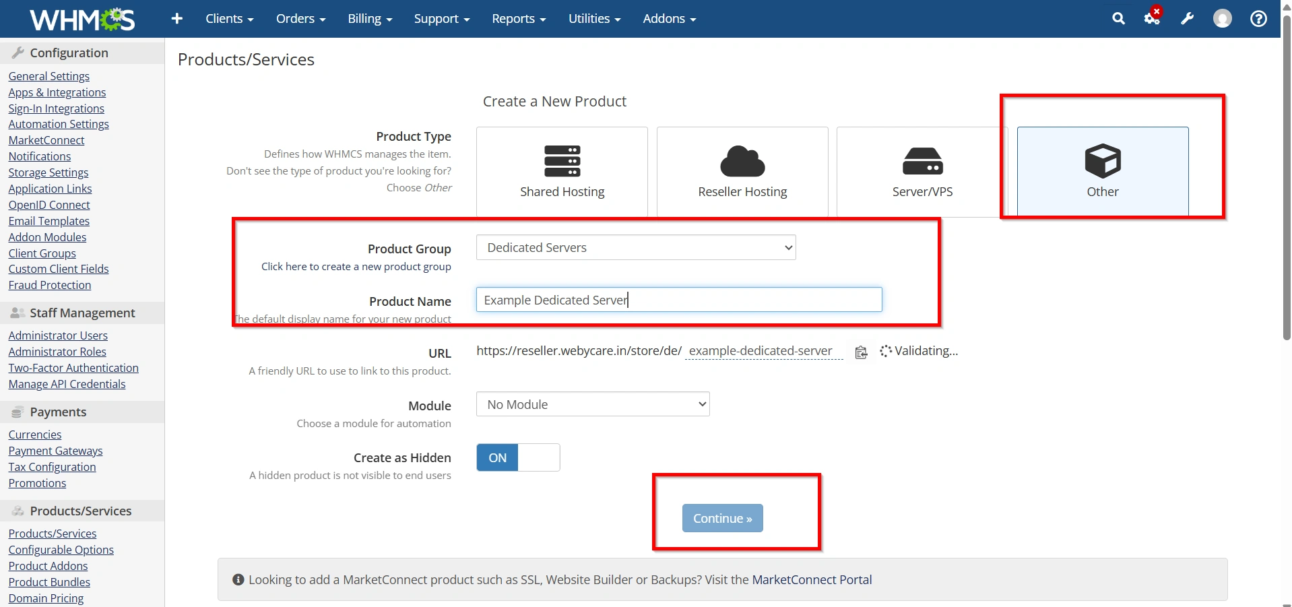
Task: Click the Product Name input field
Action: coord(679,300)
